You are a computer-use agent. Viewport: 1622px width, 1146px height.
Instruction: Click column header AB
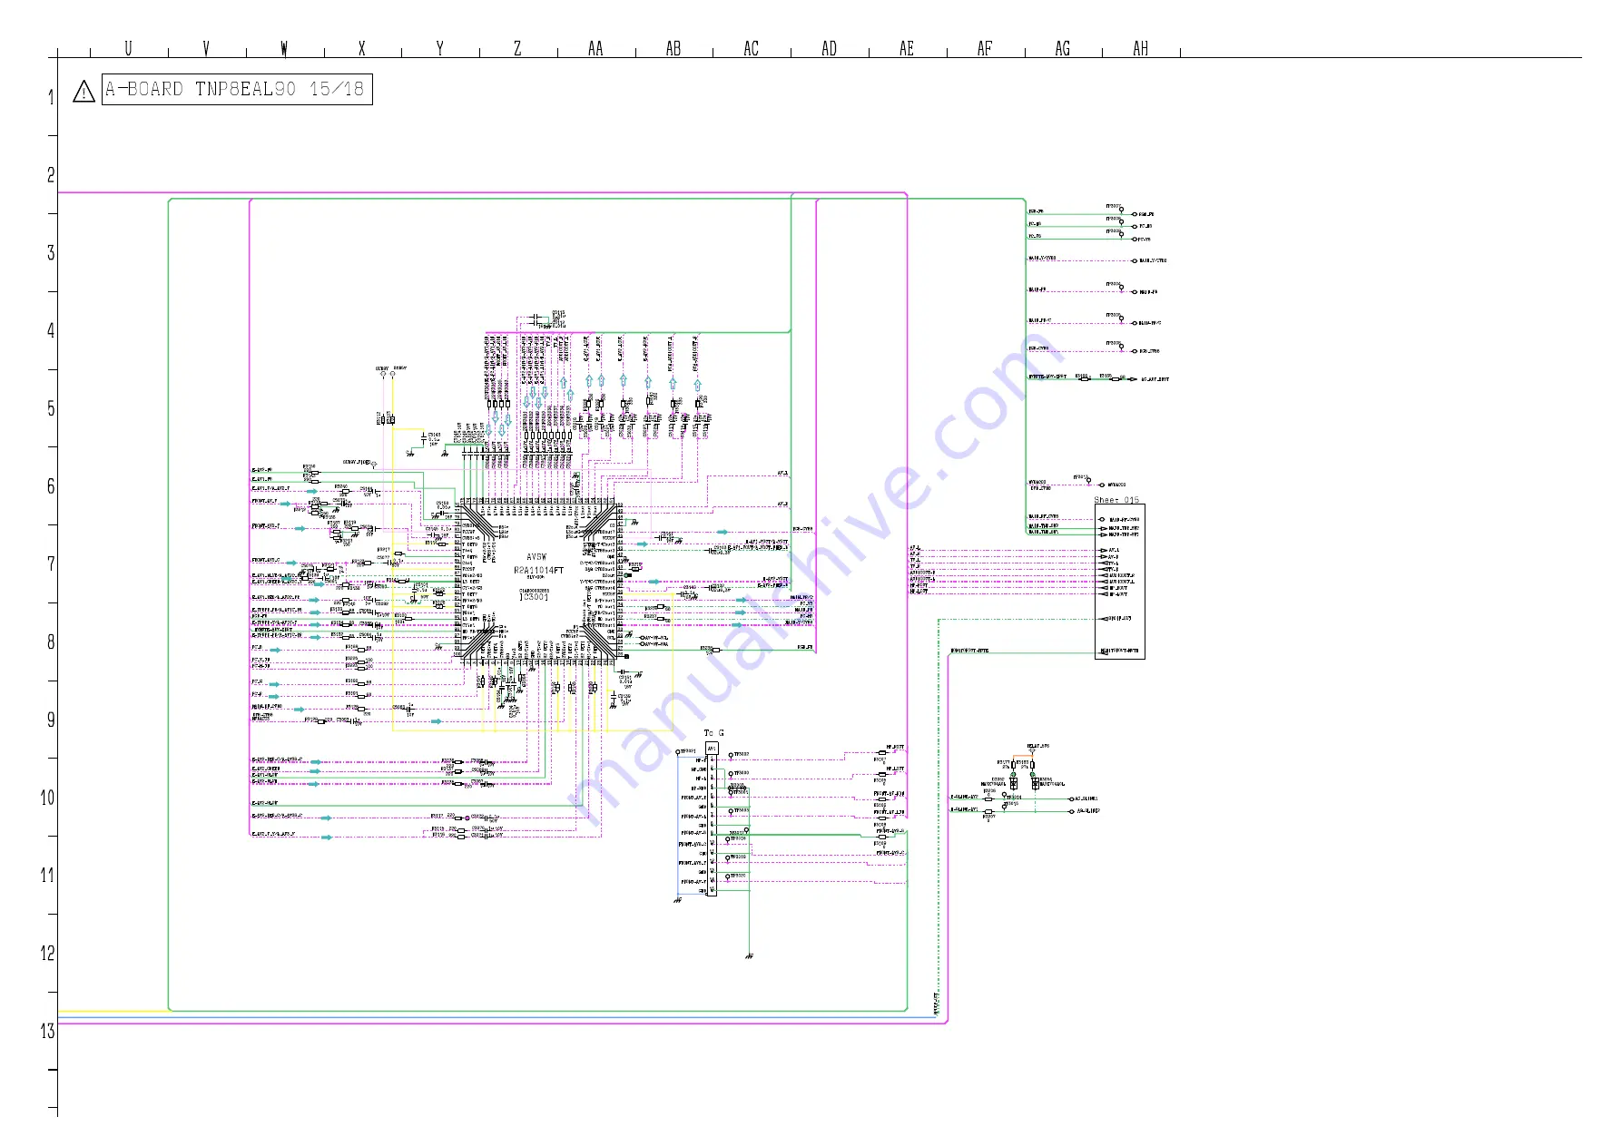(x=673, y=48)
